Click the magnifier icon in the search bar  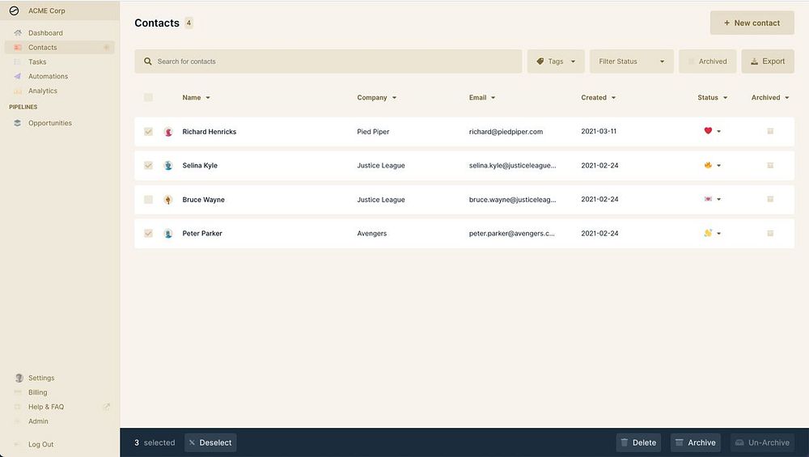[147, 61]
